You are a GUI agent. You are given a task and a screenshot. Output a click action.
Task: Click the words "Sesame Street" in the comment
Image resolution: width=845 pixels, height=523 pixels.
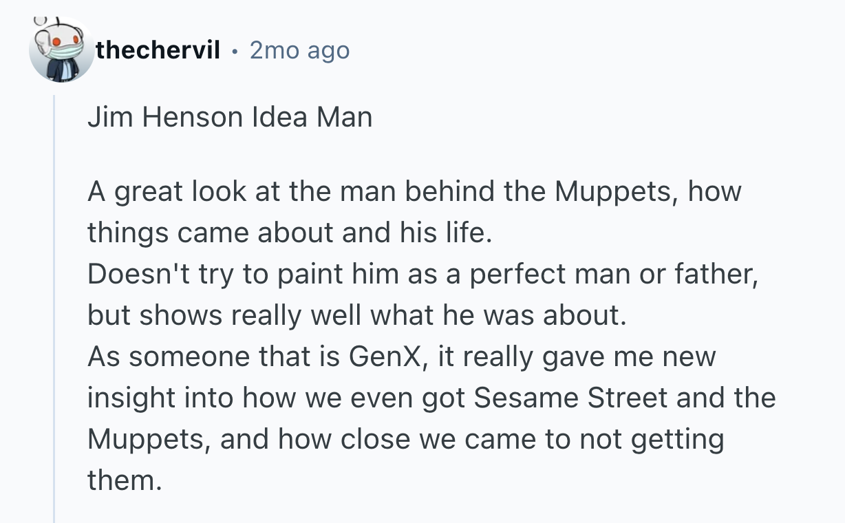(x=561, y=398)
